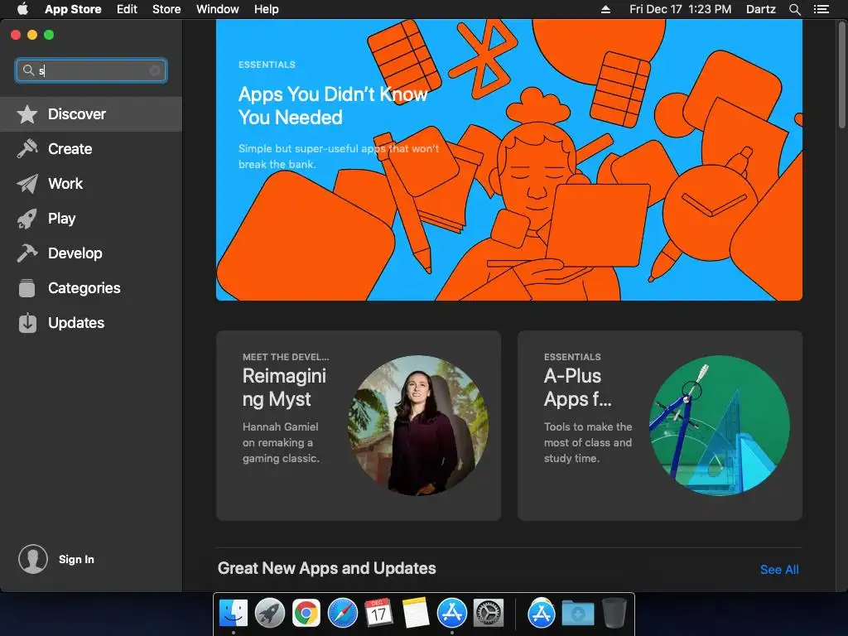This screenshot has height=636, width=848.
Task: Launch Google Chrome from the Dock
Action: pos(306,614)
